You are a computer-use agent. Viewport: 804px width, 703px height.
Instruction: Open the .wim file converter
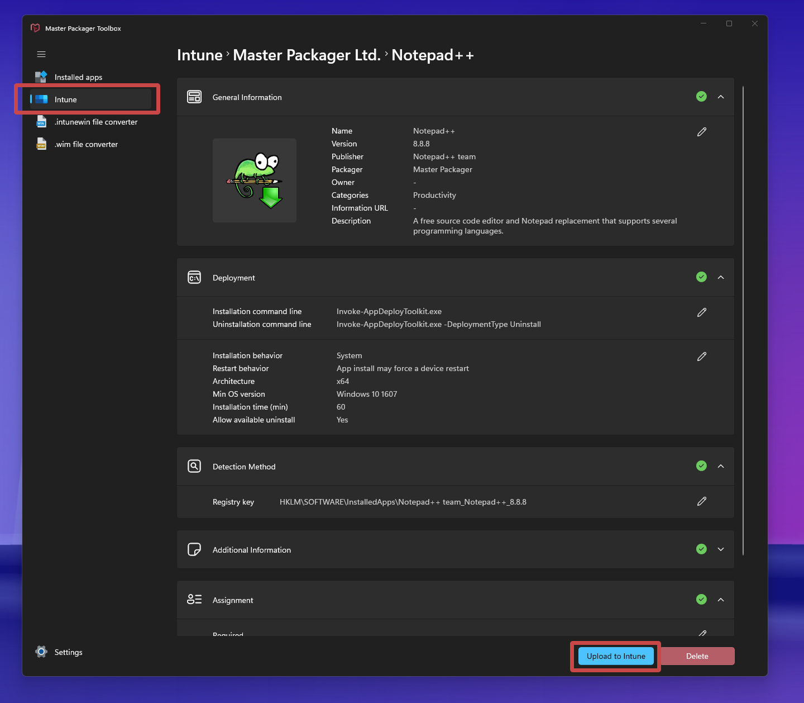point(86,144)
